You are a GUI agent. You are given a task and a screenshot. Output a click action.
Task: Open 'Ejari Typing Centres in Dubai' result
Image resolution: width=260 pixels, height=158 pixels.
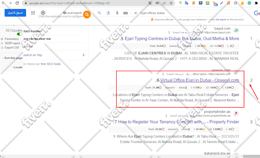tap(182, 39)
